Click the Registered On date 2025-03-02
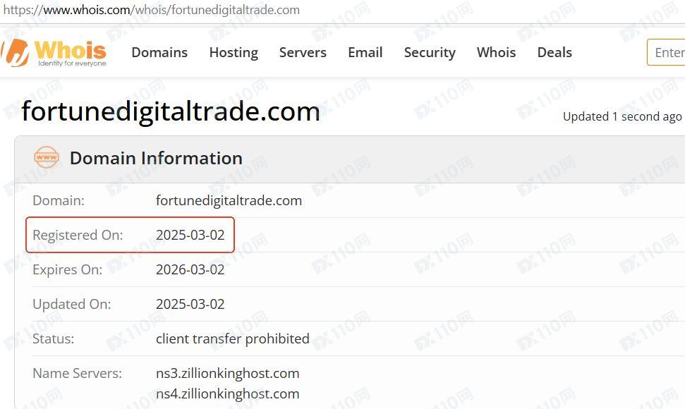This screenshot has height=409, width=685. (190, 235)
